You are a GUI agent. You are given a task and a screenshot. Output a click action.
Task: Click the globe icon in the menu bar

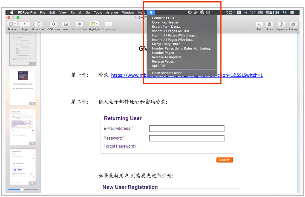pos(202,12)
